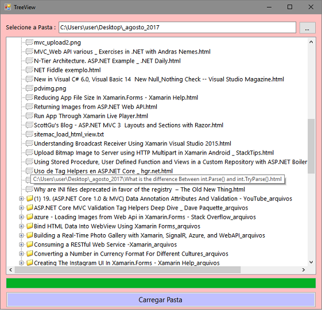Expand Creating The Instagram UI folder node
Image resolution: width=322 pixels, height=310 pixels.
[21, 263]
